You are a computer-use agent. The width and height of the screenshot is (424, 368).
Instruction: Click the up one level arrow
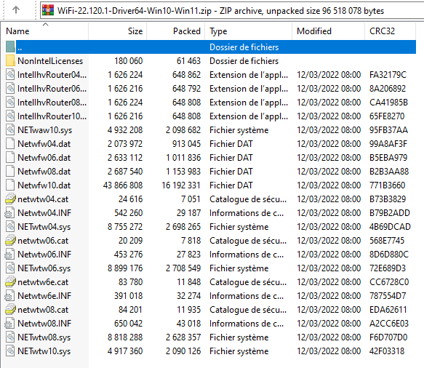(x=16, y=10)
